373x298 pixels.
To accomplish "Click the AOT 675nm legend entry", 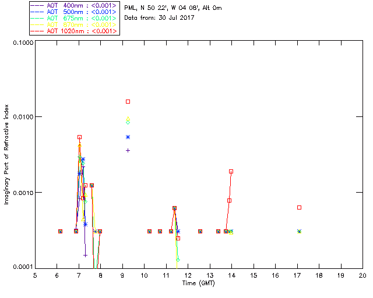I will click(73, 18).
